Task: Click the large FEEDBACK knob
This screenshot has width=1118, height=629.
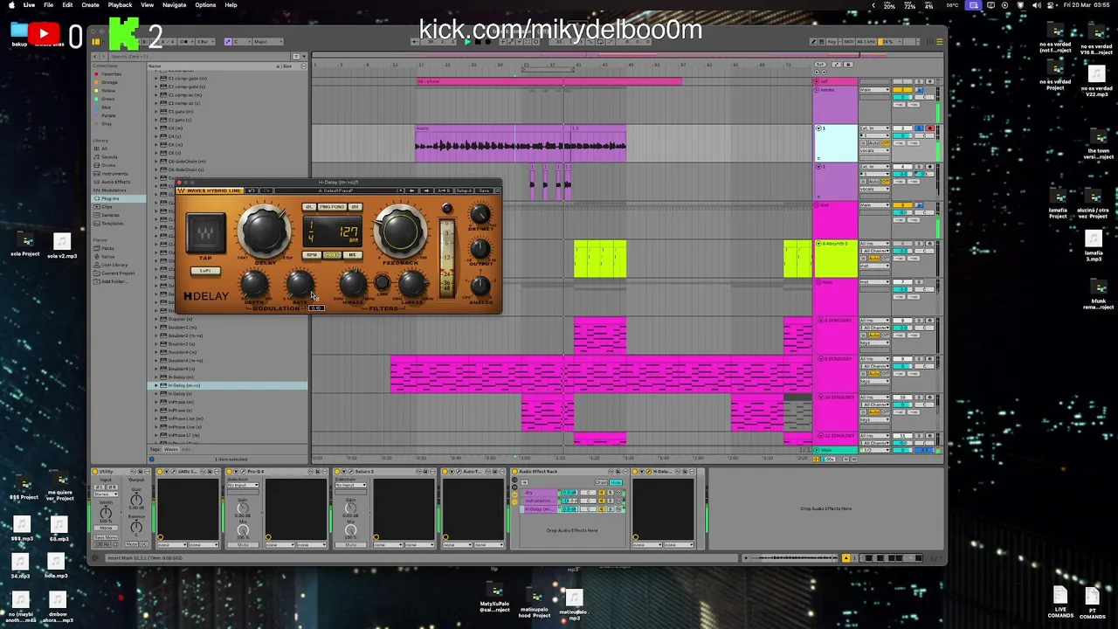Action: tap(400, 231)
